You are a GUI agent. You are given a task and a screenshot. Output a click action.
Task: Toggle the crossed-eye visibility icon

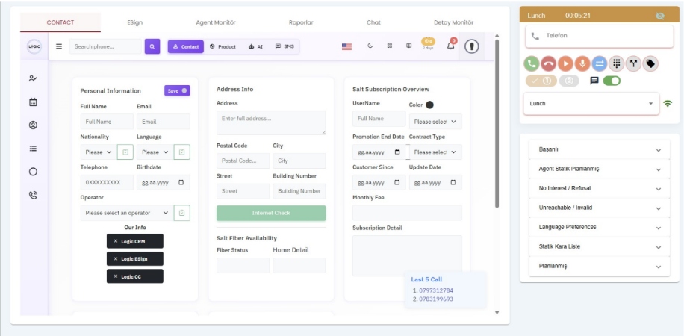[659, 16]
